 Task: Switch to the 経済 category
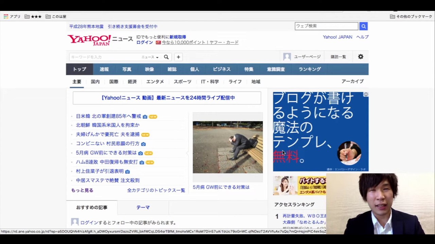tap(132, 82)
